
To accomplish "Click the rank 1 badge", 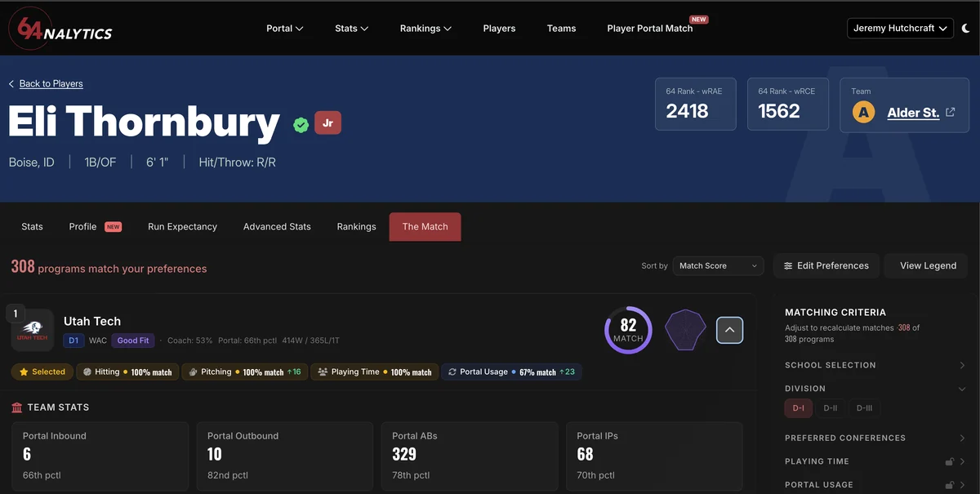I will [x=16, y=314].
